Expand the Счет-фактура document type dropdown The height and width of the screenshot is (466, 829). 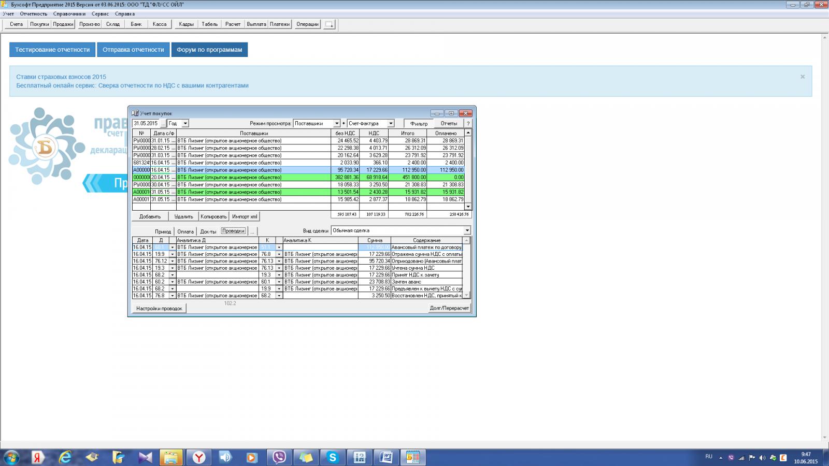point(391,124)
